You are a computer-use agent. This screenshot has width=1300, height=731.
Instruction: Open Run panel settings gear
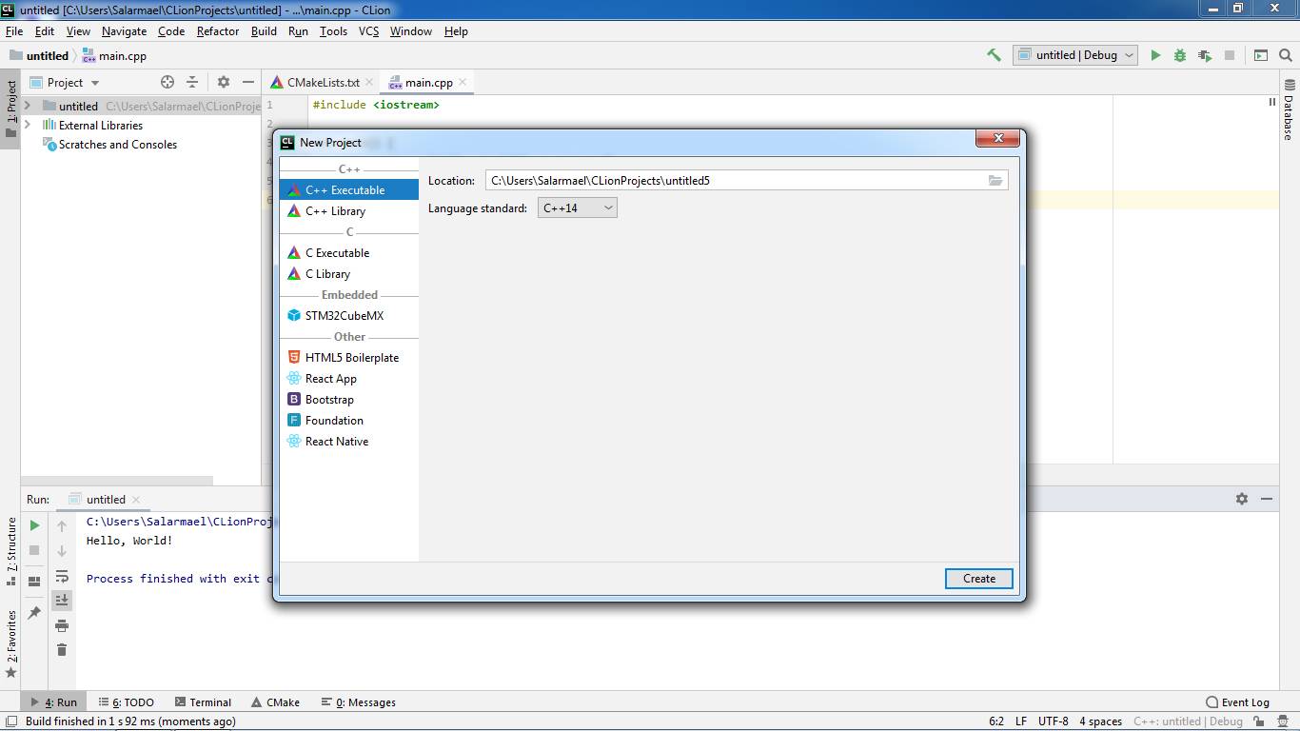click(1242, 499)
